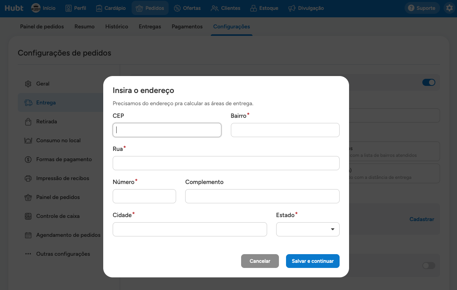Click into the Complemento field
457x290 pixels.
coord(262,196)
